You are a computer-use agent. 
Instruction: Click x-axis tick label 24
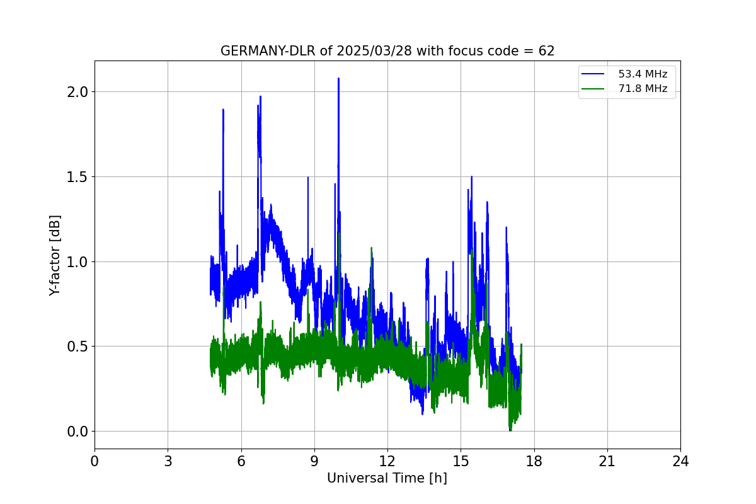pyautogui.click(x=680, y=461)
